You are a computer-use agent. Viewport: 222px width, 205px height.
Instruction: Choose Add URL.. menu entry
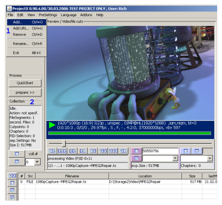tap(27, 28)
